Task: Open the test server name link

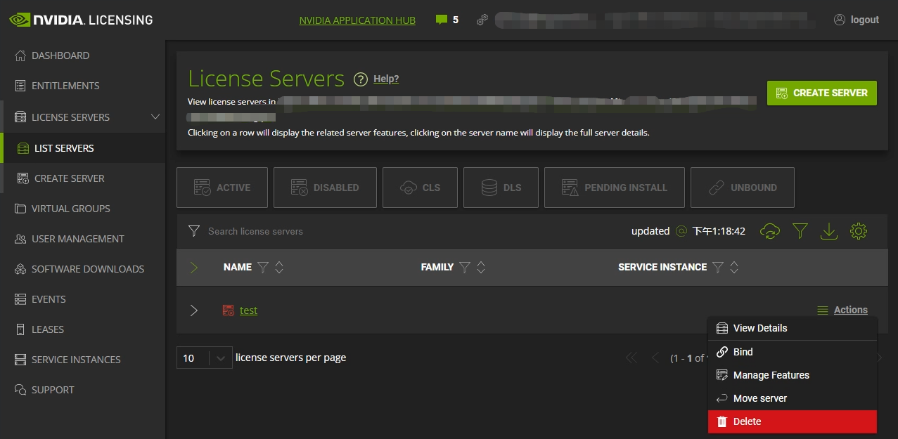Action: 248,310
